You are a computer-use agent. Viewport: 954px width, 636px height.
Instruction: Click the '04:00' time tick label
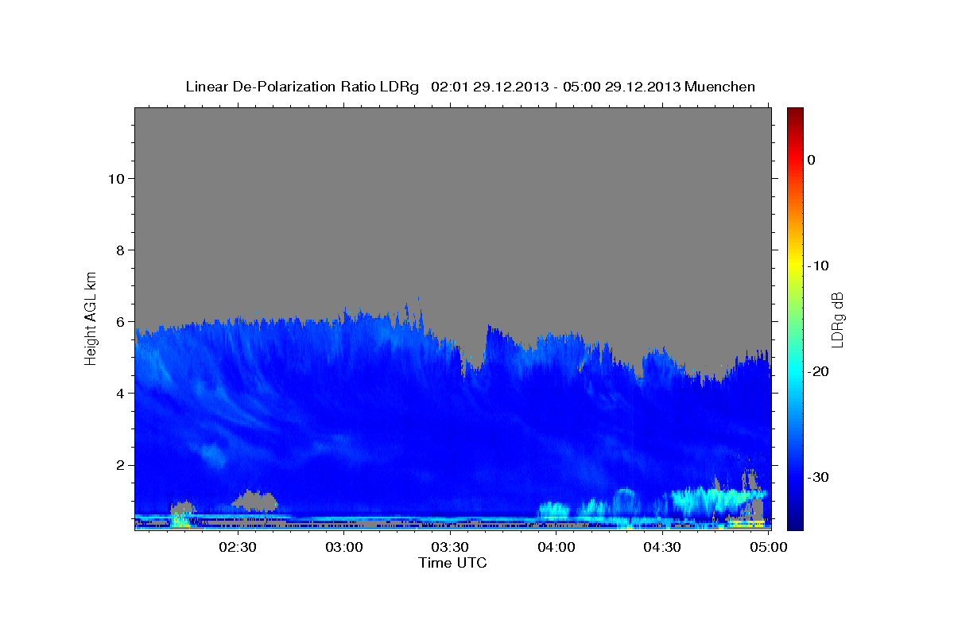pos(556,548)
